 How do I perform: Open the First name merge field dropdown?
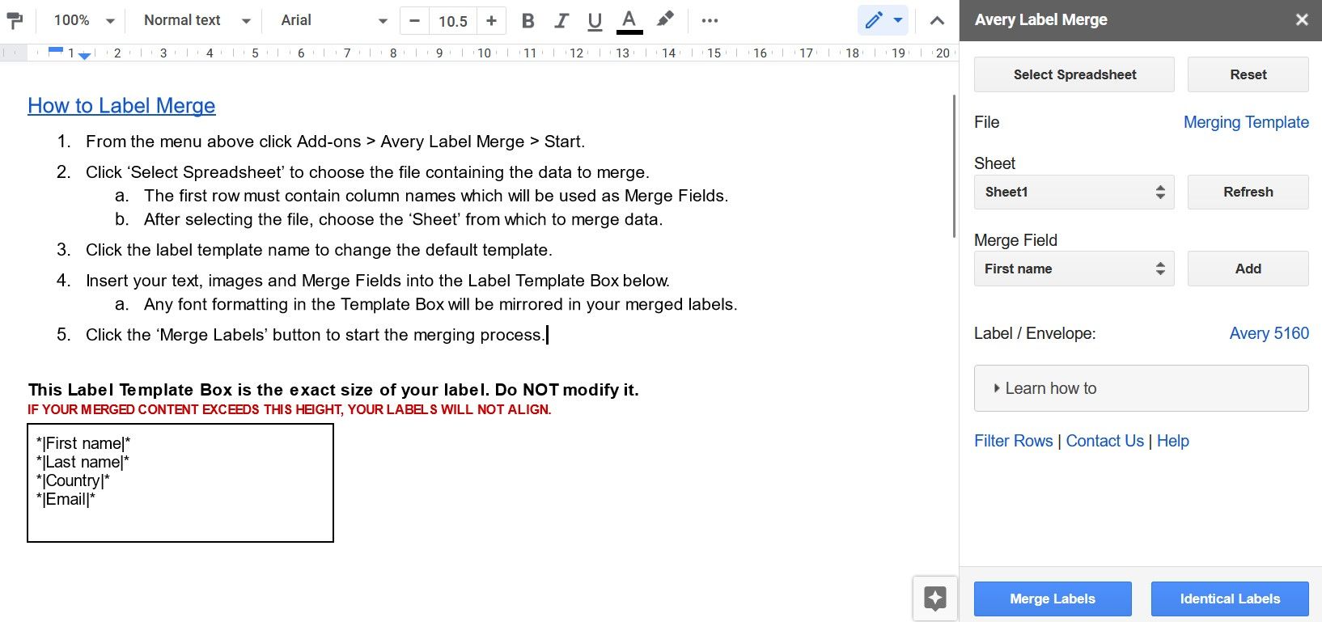click(x=1074, y=269)
